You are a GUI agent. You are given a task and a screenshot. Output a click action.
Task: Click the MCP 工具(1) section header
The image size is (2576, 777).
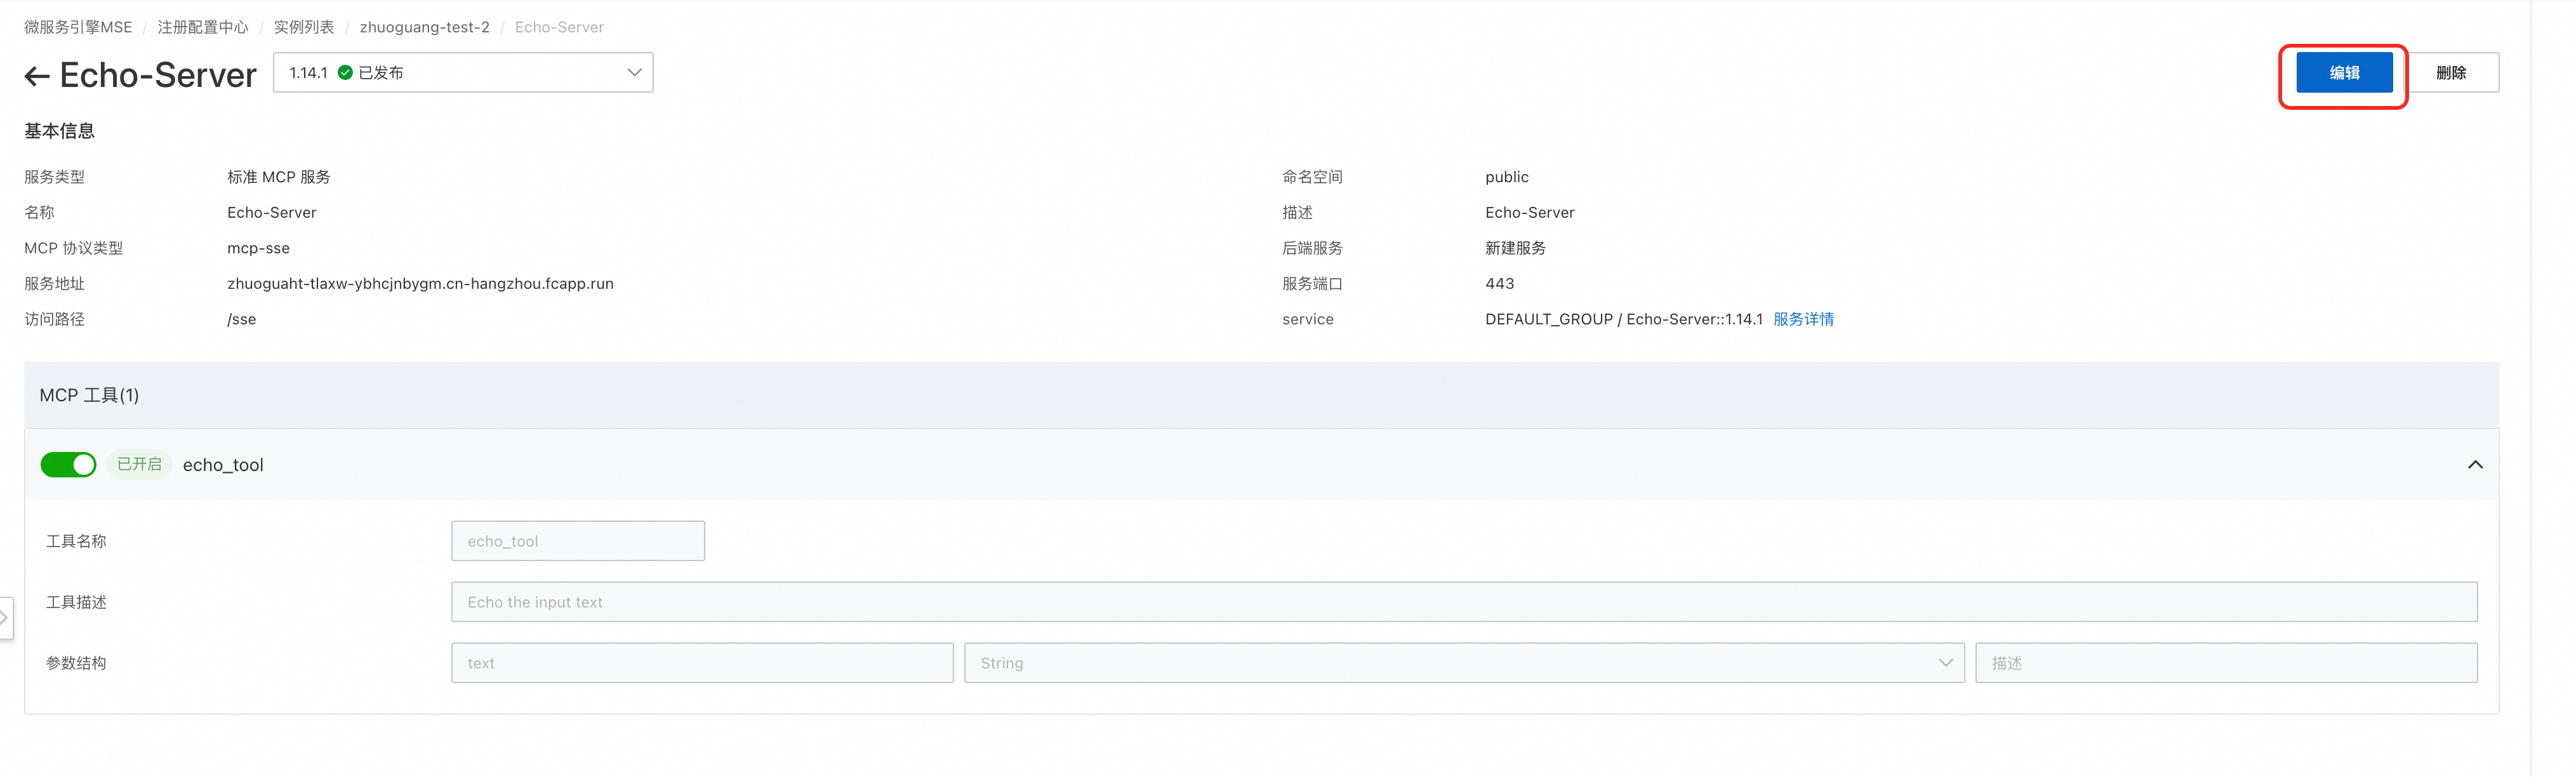90,395
